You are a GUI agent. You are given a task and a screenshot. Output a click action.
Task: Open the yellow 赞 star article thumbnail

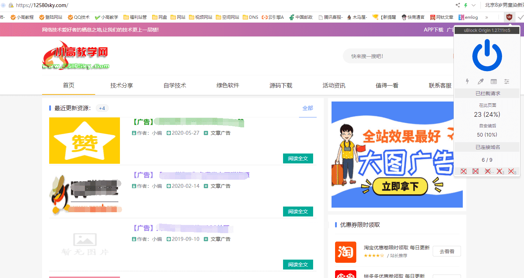85,141
